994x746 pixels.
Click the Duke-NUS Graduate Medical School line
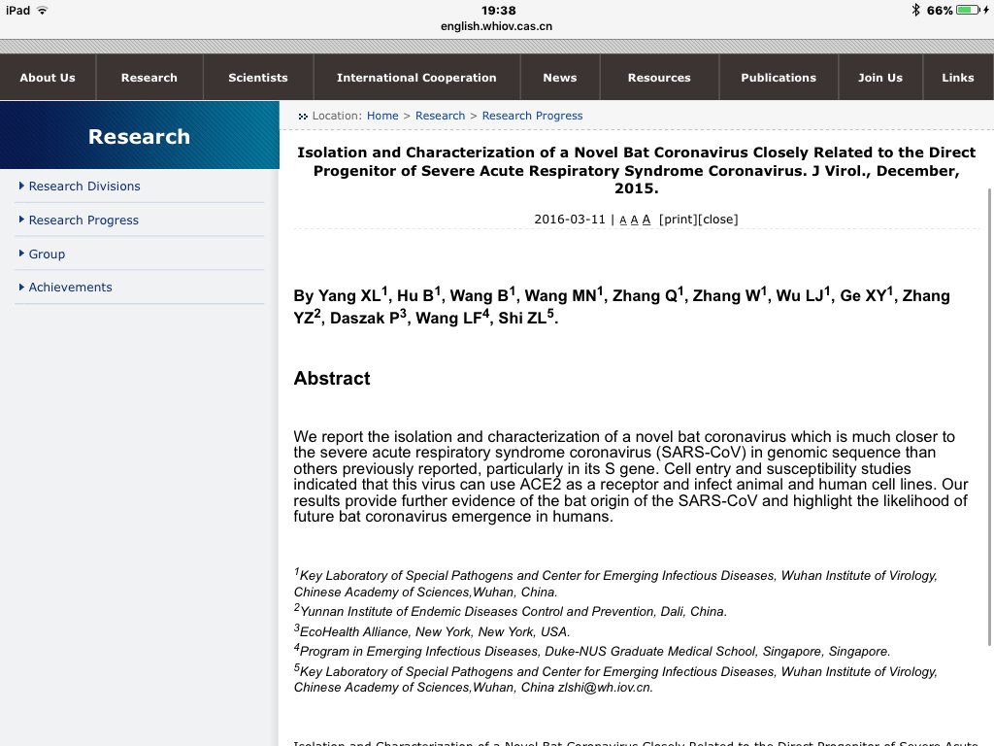(x=591, y=651)
